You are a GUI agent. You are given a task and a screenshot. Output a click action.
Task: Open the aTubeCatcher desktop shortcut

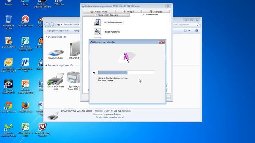pos(8,43)
